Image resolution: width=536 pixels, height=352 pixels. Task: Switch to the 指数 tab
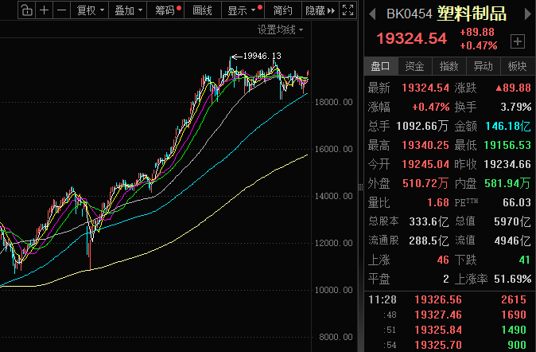coord(449,66)
